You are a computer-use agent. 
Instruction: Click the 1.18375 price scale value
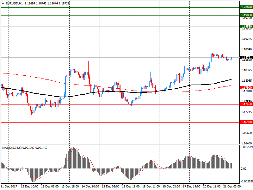[246, 70]
